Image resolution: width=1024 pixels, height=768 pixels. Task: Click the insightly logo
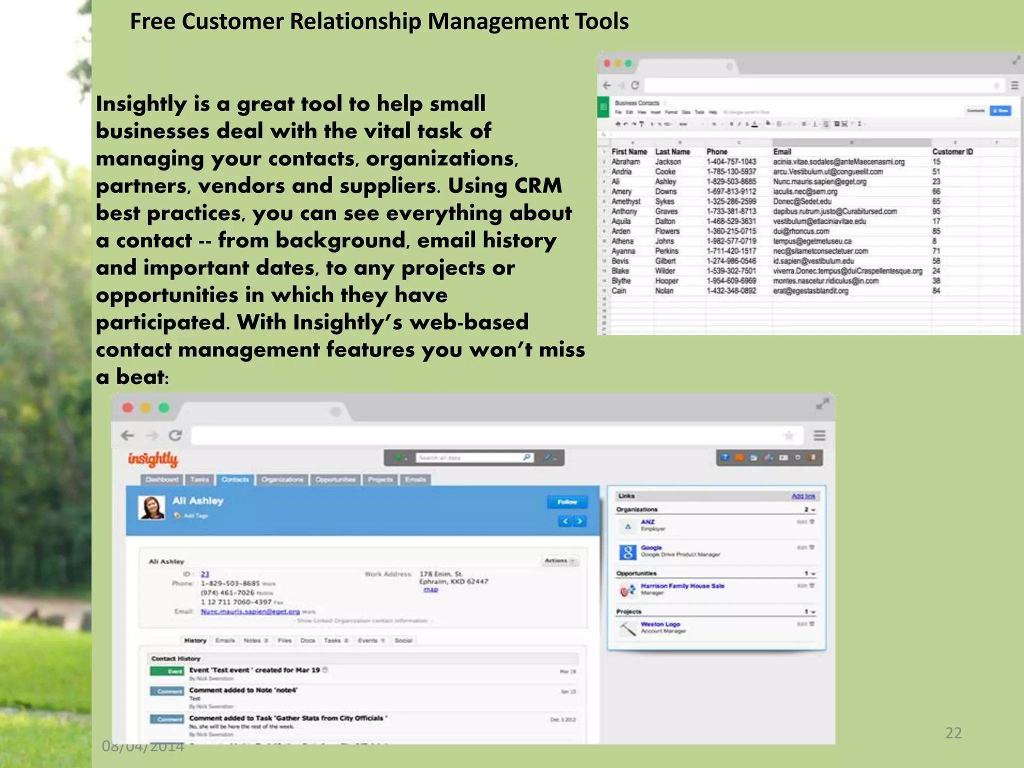153,459
